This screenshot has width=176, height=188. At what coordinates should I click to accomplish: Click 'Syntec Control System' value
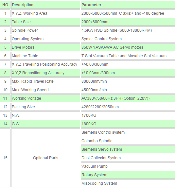coord(128,39)
